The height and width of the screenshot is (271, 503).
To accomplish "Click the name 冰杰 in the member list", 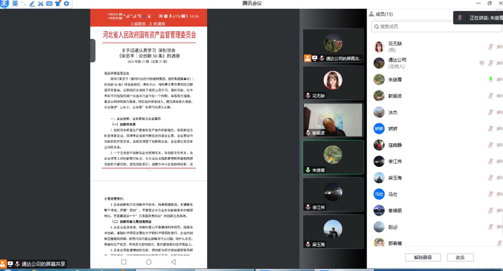I will (393, 112).
